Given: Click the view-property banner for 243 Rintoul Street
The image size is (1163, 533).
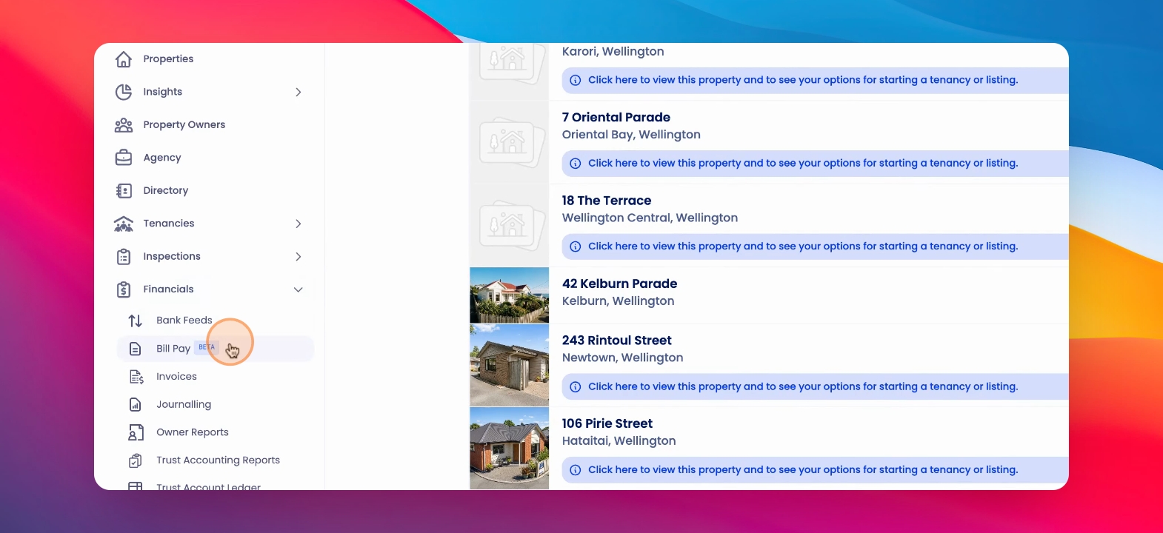Looking at the screenshot, I should tap(815, 387).
